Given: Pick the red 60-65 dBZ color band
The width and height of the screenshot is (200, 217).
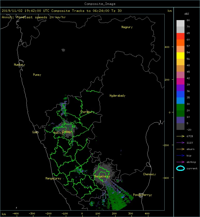Looking at the screenshot, I should pyautogui.click(x=180, y=36).
